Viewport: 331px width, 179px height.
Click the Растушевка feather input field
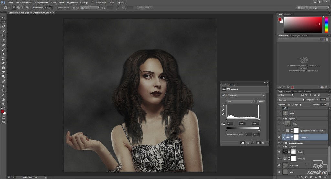click(48, 8)
